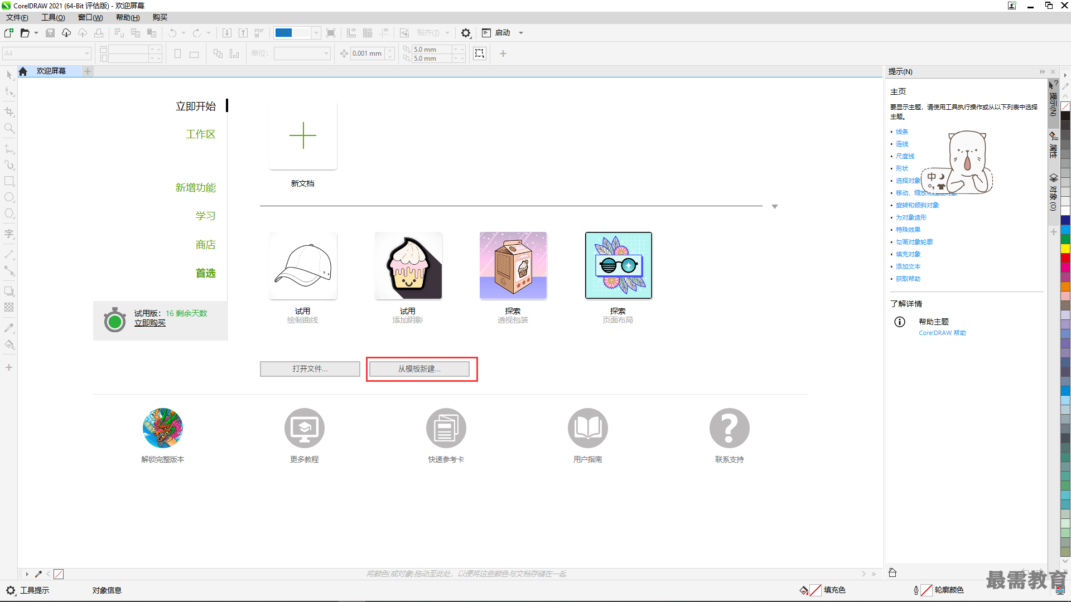The width and height of the screenshot is (1071, 602).
Task: Collapse the Hints docker chevrons
Action: point(1043,72)
